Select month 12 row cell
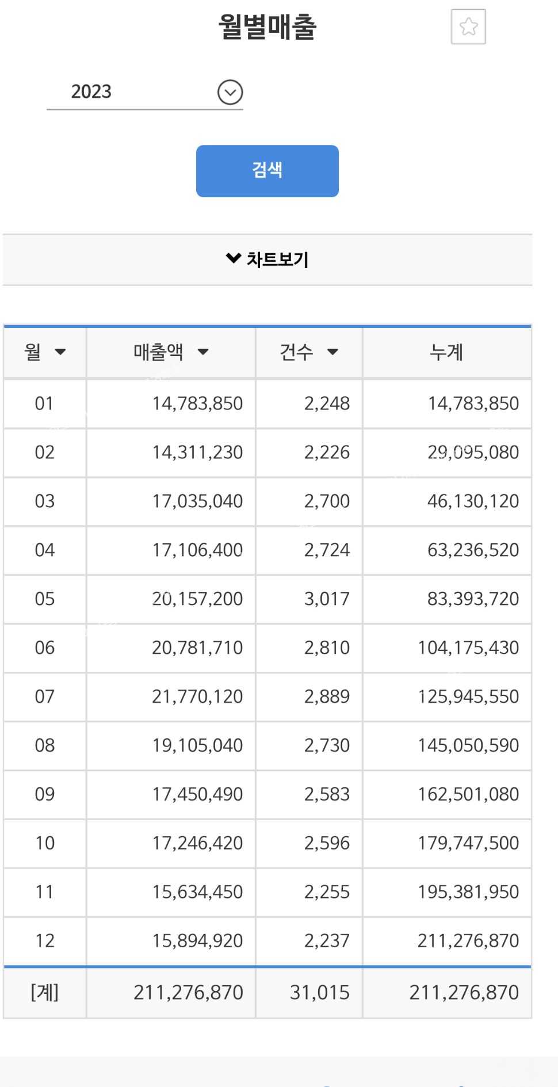 (x=44, y=941)
